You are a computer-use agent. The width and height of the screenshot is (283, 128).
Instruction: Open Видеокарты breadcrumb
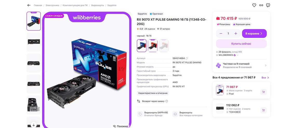(97, 5)
